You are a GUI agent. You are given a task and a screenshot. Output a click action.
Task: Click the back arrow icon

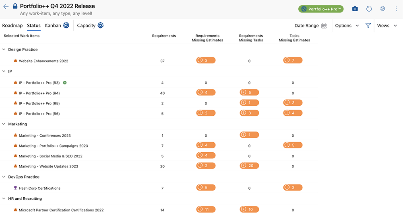(6, 7)
